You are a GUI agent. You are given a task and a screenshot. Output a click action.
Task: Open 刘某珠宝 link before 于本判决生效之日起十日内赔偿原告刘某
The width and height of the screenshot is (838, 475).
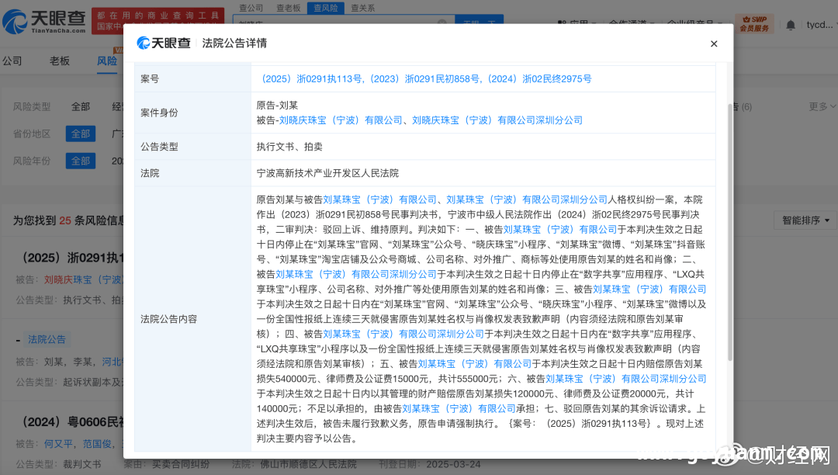475,364
